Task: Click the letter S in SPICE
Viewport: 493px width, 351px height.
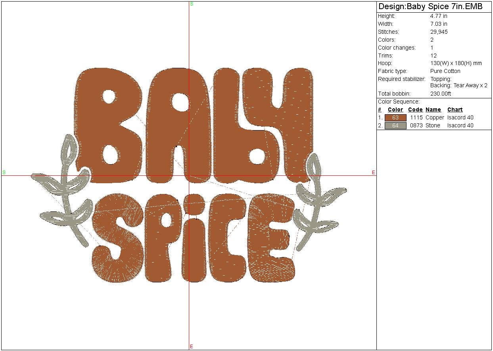Action: (x=117, y=238)
